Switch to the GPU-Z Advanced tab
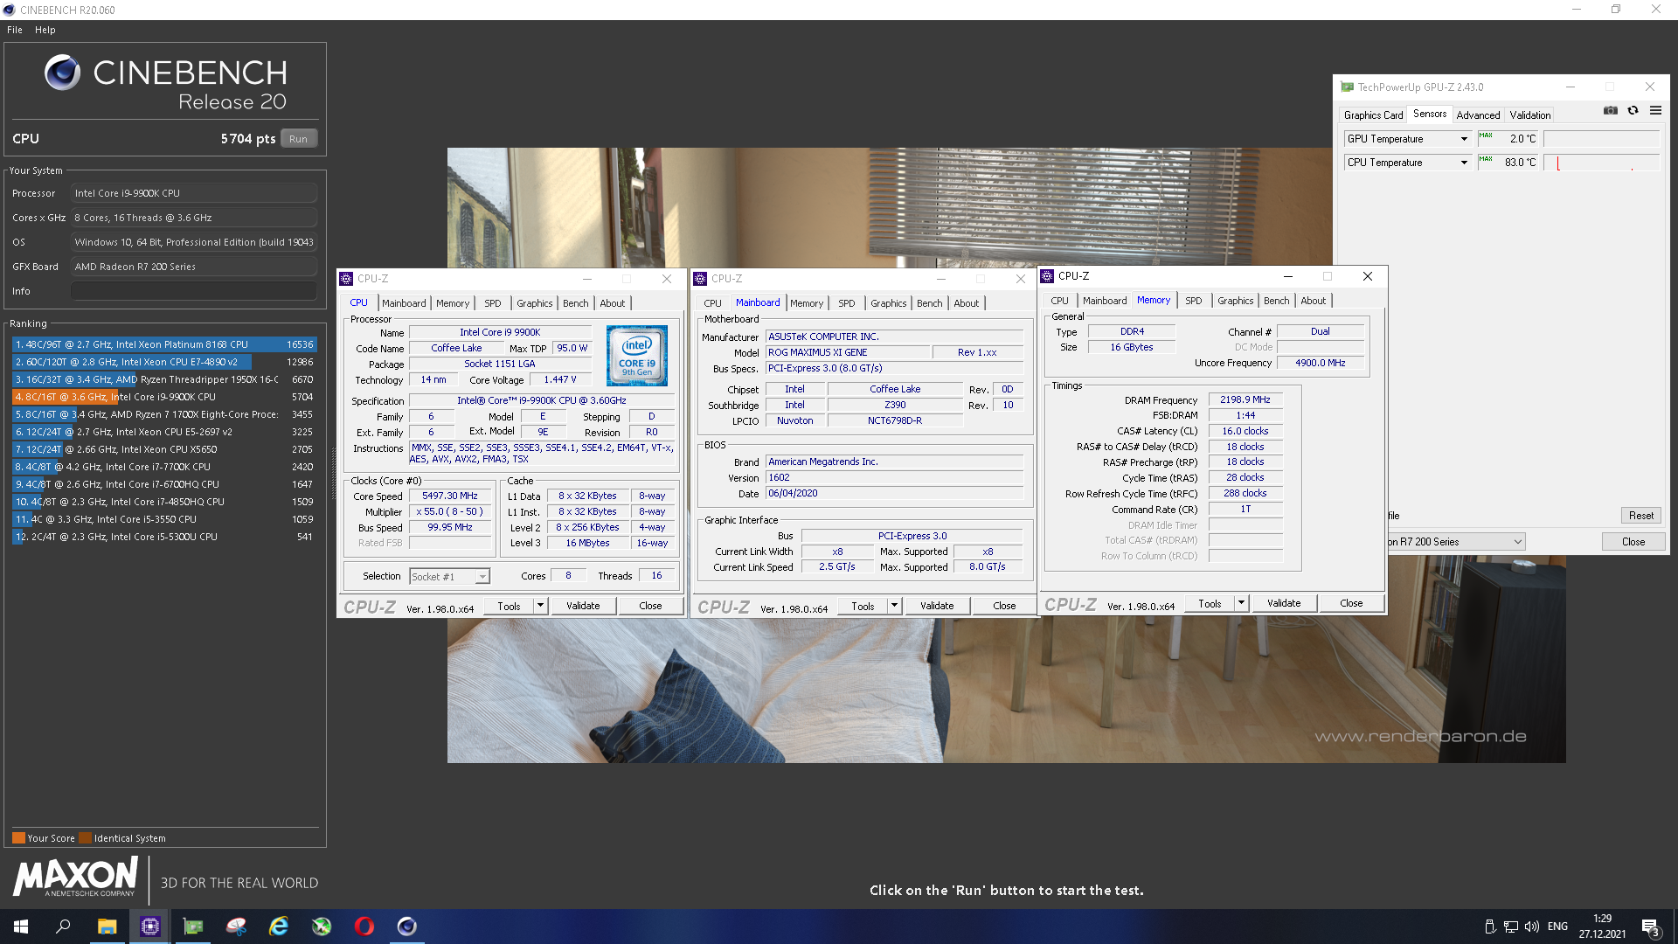1678x944 pixels. [1478, 115]
